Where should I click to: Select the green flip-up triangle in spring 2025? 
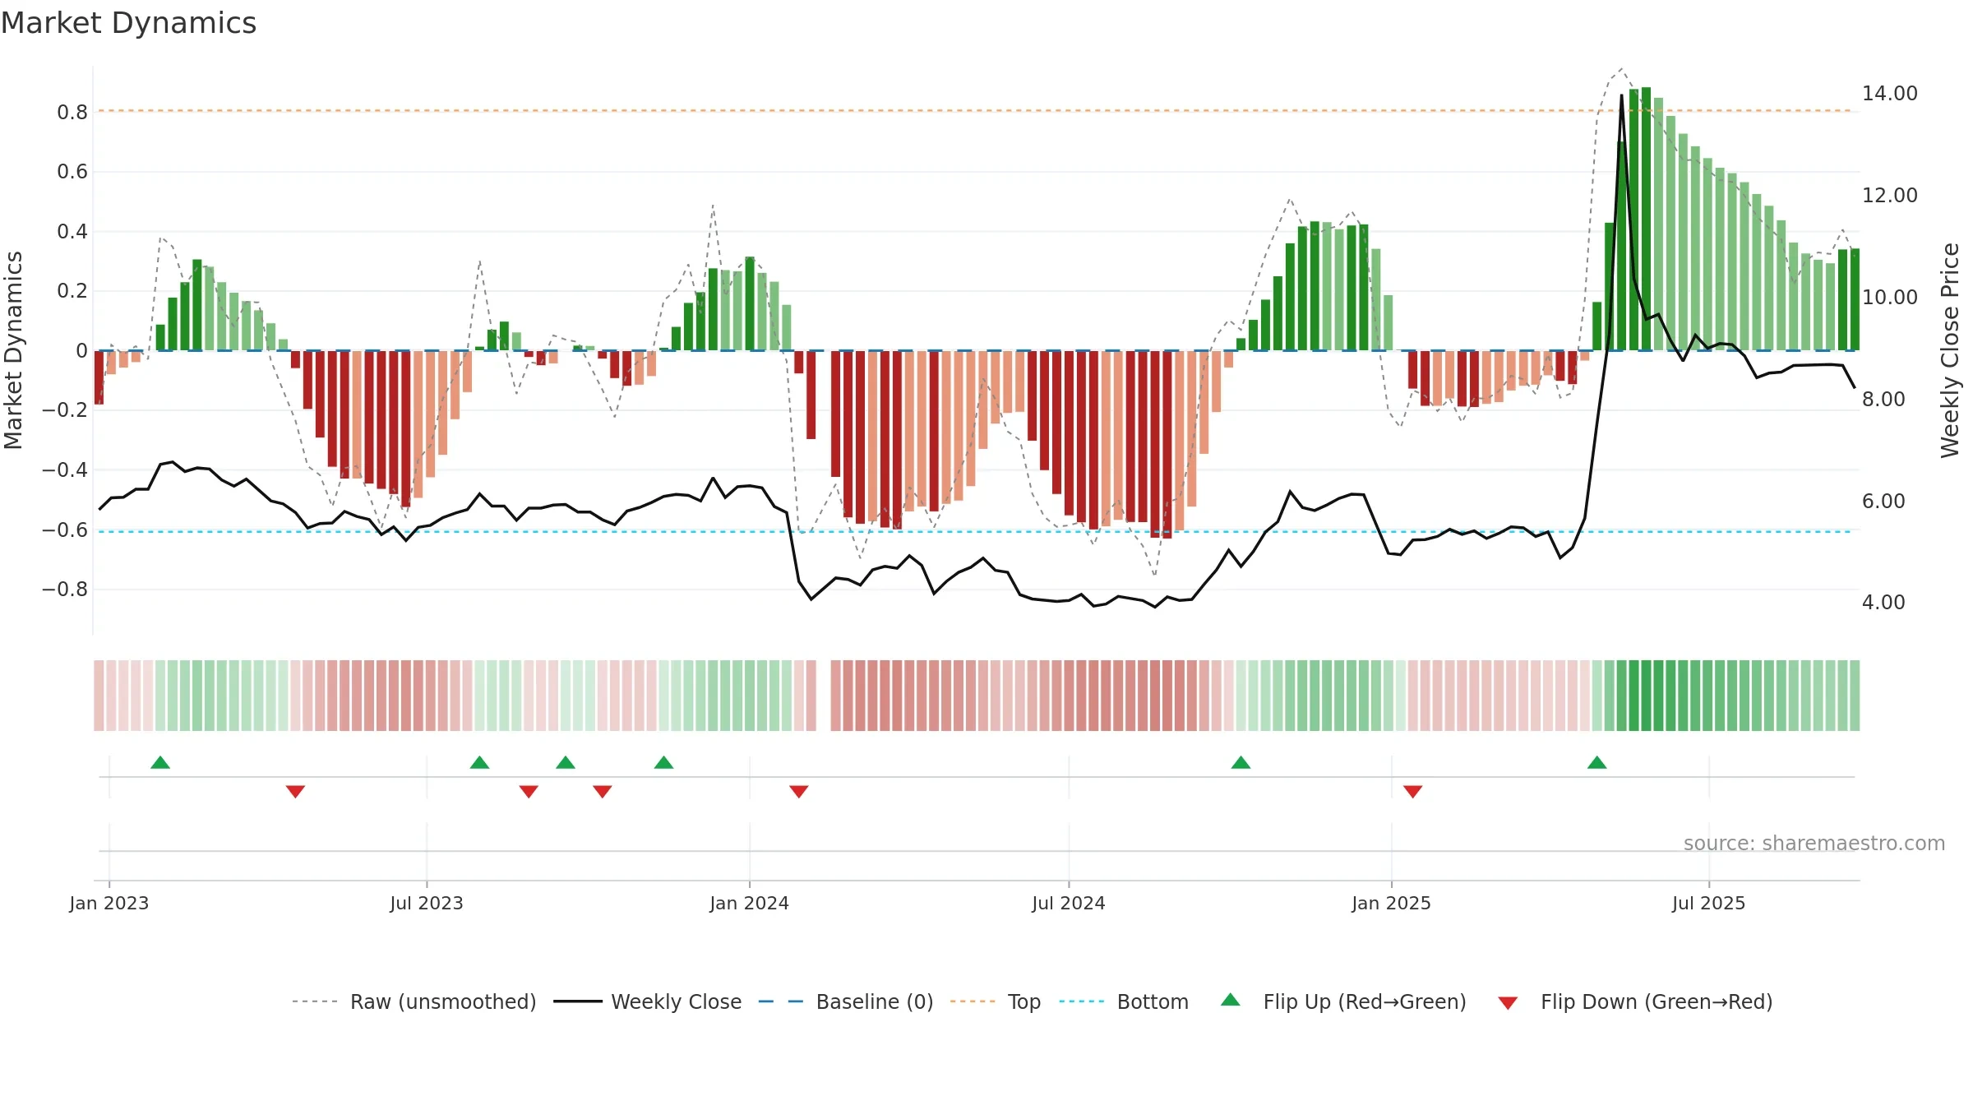(1596, 763)
